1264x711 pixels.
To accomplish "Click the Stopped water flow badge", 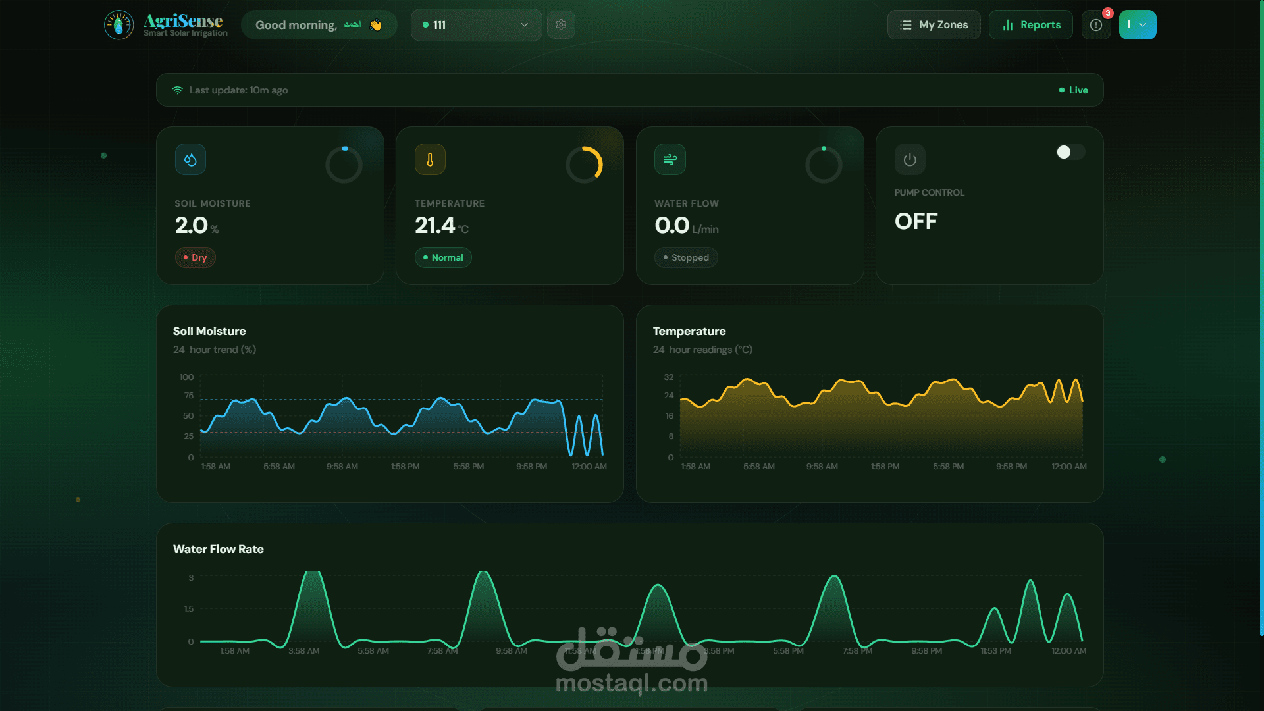I will pyautogui.click(x=686, y=257).
